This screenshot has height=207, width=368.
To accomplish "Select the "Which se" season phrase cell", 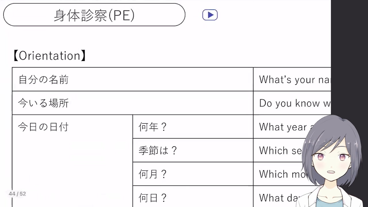I will [x=277, y=150].
